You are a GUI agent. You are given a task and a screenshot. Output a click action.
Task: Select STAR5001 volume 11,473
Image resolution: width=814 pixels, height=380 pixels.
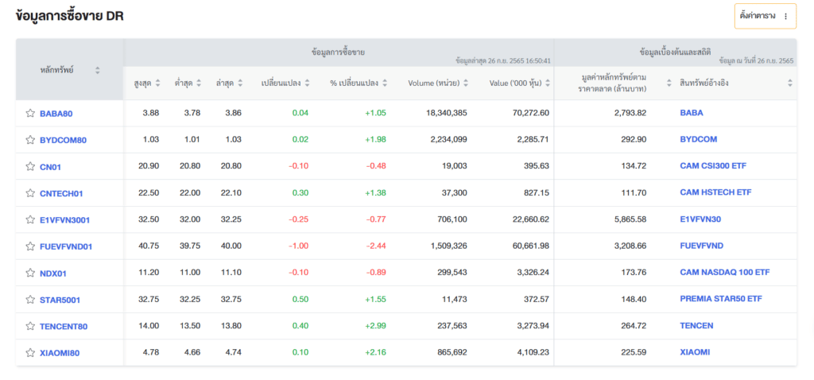click(454, 299)
